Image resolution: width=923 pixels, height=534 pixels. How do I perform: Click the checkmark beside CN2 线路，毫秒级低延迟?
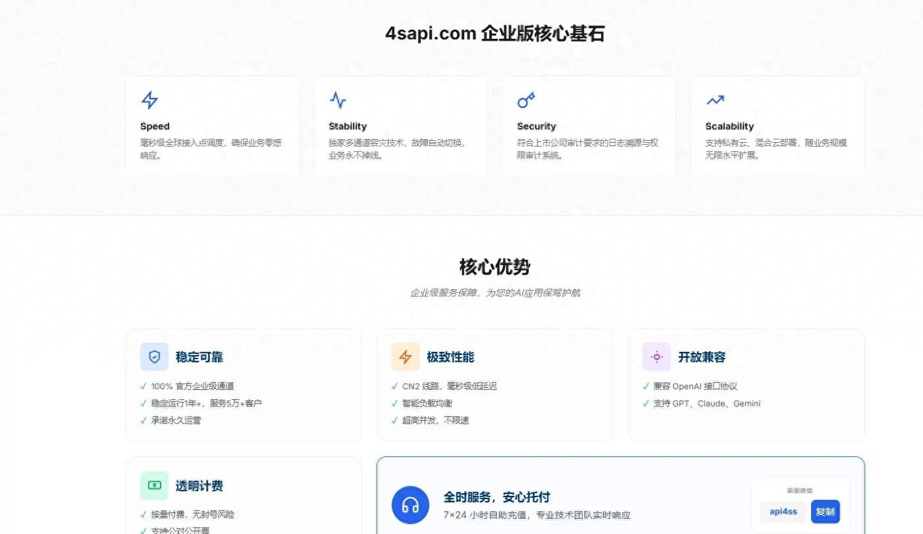click(394, 386)
